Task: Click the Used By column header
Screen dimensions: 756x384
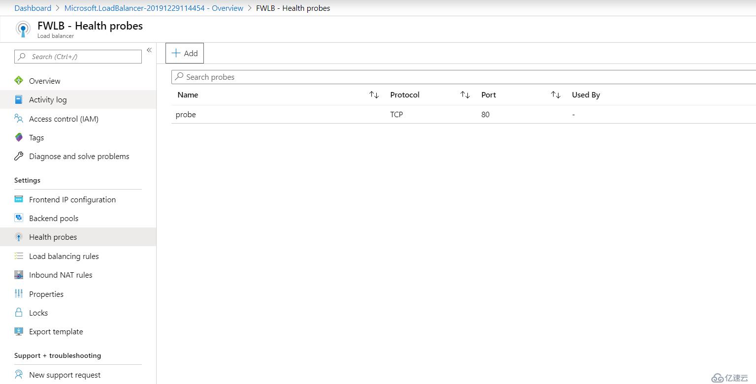Action: pyautogui.click(x=586, y=95)
